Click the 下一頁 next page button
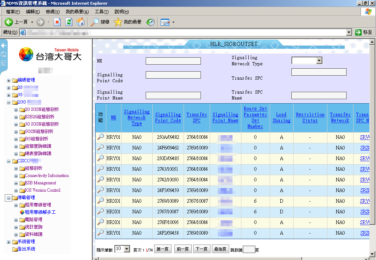376x260 pixels. [201, 249]
